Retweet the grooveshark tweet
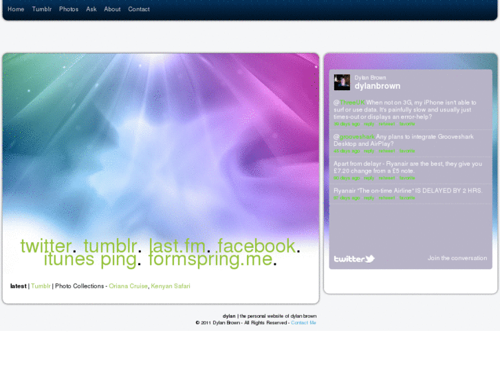The width and height of the screenshot is (500, 375). (387, 151)
